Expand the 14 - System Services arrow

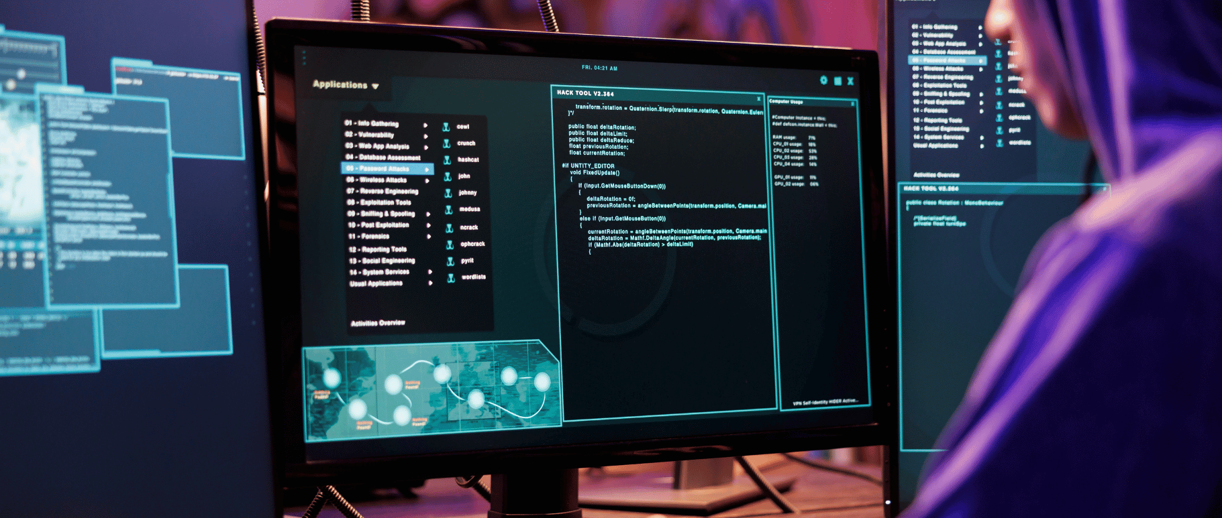(x=430, y=272)
